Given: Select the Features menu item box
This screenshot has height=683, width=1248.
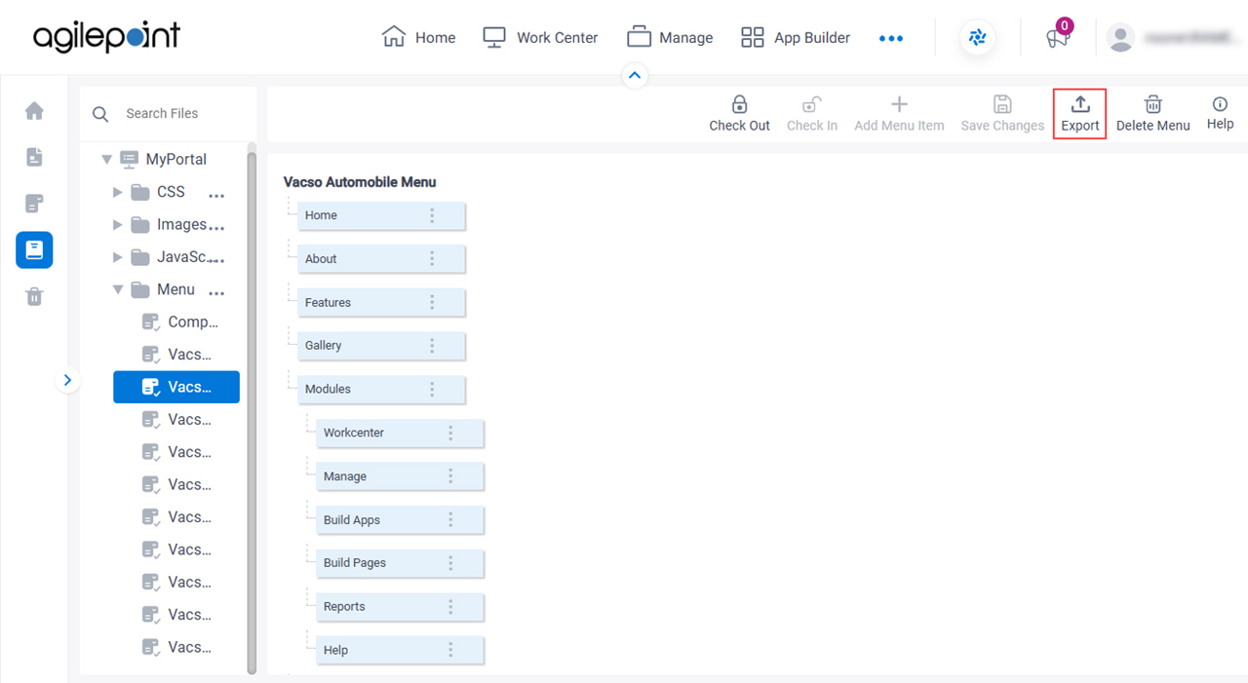Looking at the screenshot, I should click(x=381, y=302).
